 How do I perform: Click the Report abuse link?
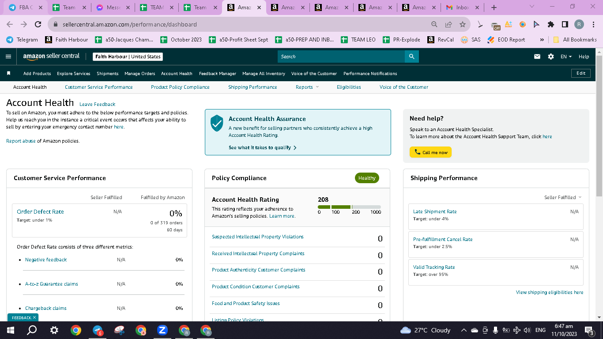point(21,141)
